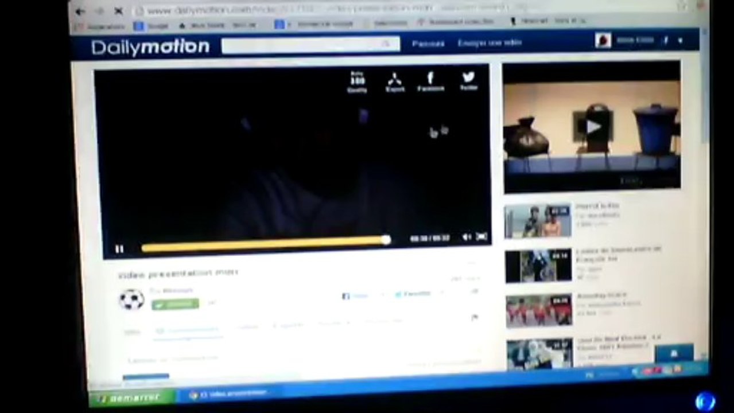Play the large featured video with bins
Viewport: 734px width, 413px height.
(592, 127)
